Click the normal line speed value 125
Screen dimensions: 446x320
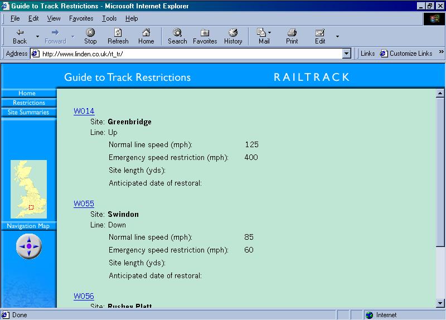[x=252, y=144]
